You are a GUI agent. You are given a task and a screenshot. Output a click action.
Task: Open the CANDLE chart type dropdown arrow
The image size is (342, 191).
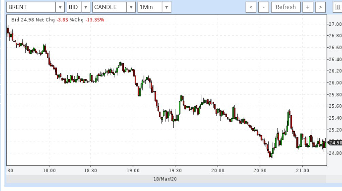[x=131, y=7]
